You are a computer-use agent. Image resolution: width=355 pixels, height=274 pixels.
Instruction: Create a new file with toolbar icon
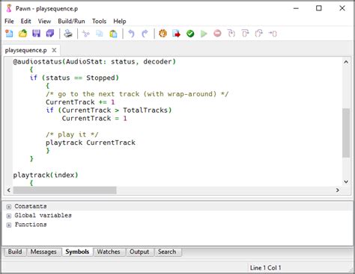pyautogui.click(x=9, y=34)
